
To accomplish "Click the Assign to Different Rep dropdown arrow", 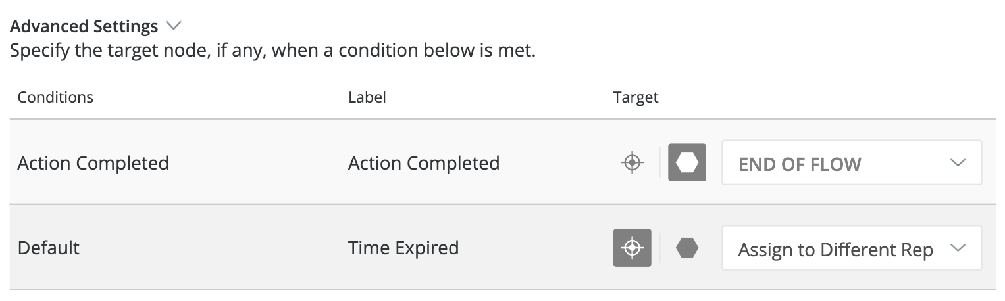I will [x=958, y=248].
